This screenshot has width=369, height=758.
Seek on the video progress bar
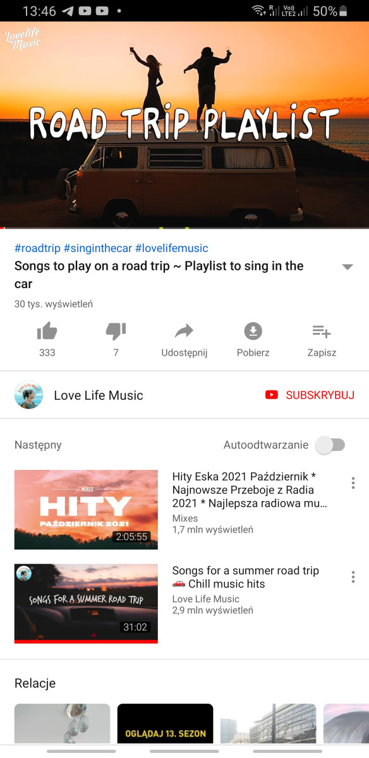[184, 227]
